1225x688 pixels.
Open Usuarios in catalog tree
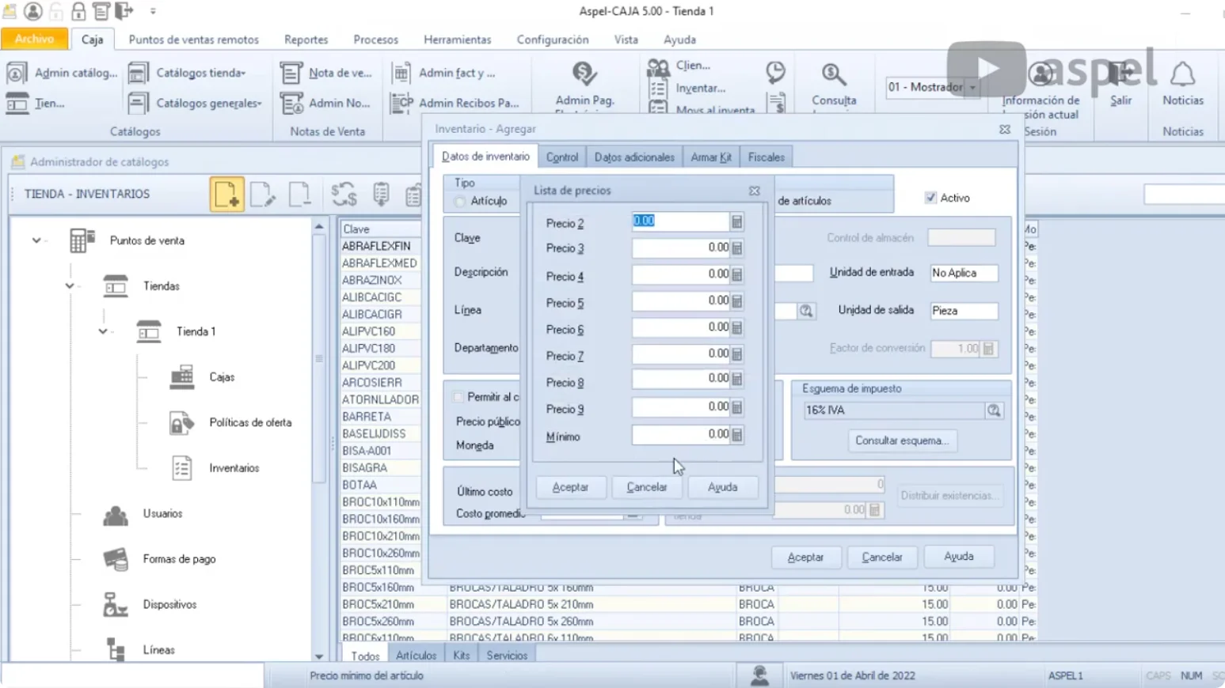pyautogui.click(x=162, y=514)
